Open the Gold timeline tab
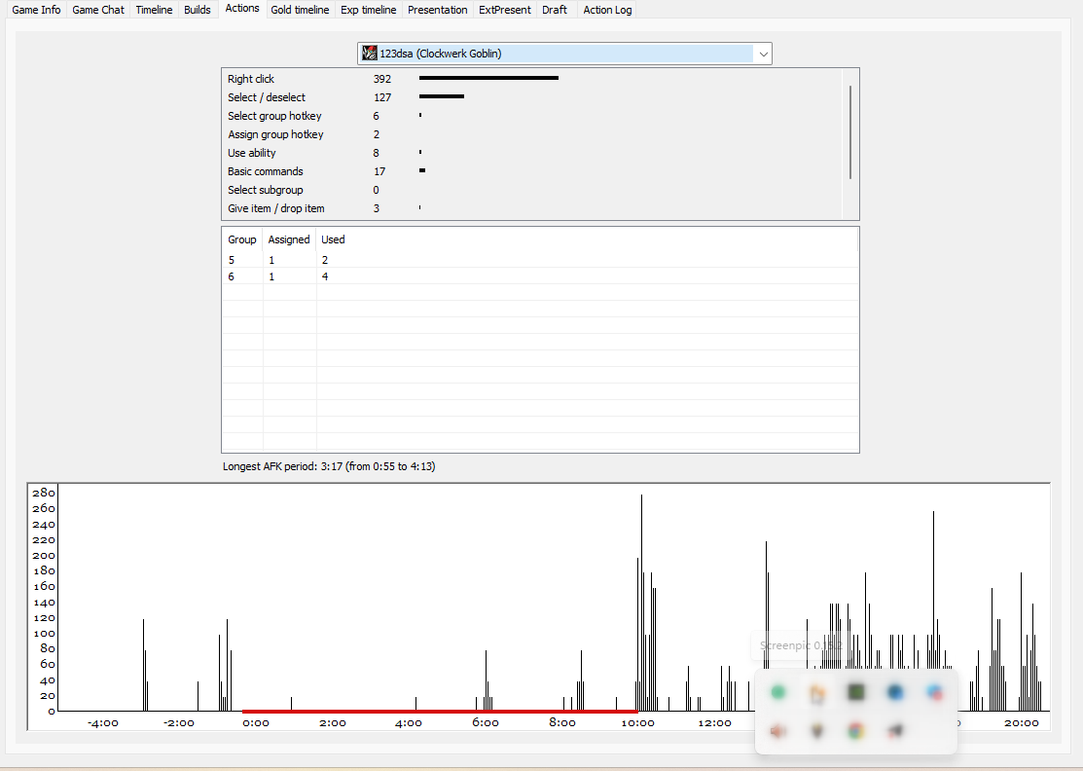 pos(300,10)
